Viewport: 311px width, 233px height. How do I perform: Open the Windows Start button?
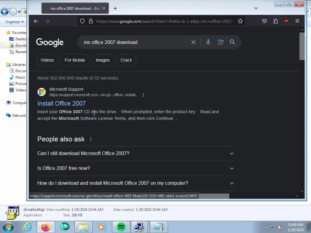[8, 227]
